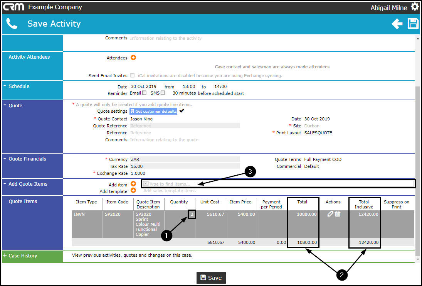The width and height of the screenshot is (422, 286).
Task: Expand the Case History section
Action: tap(5, 255)
